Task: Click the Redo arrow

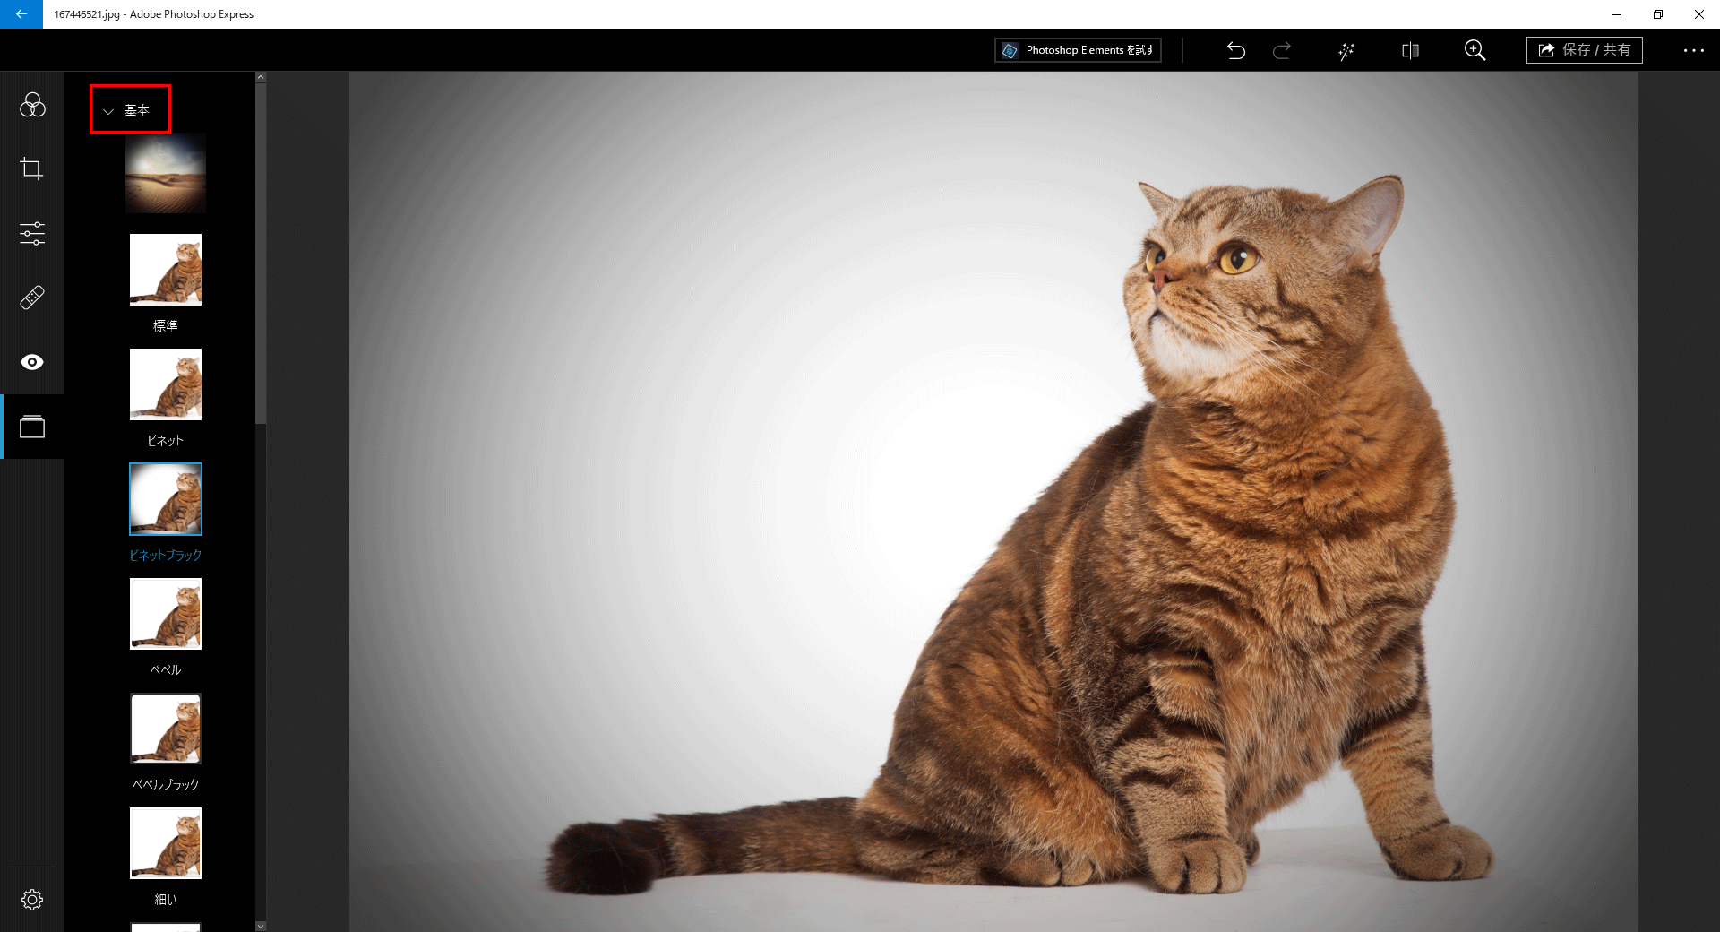Action: point(1282,50)
